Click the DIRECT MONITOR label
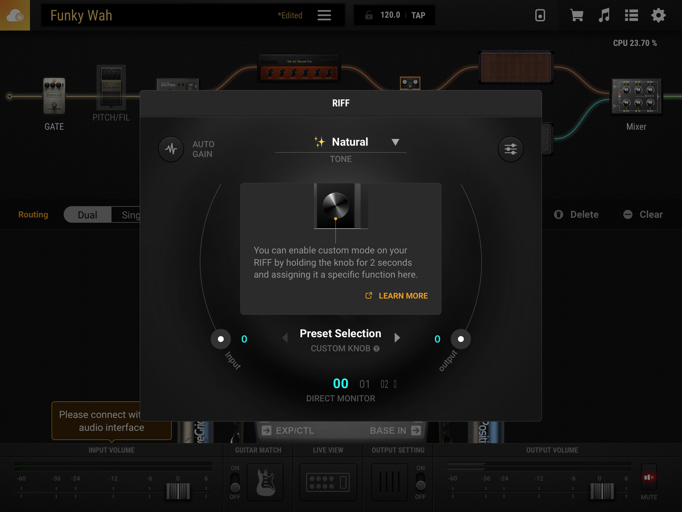The height and width of the screenshot is (512, 682). click(340, 398)
